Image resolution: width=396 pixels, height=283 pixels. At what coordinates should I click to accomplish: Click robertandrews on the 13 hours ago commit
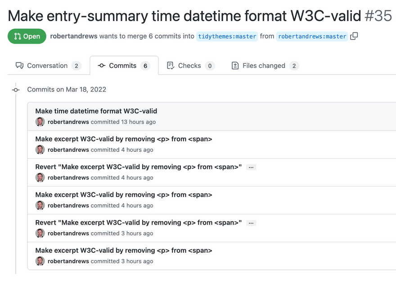click(68, 122)
